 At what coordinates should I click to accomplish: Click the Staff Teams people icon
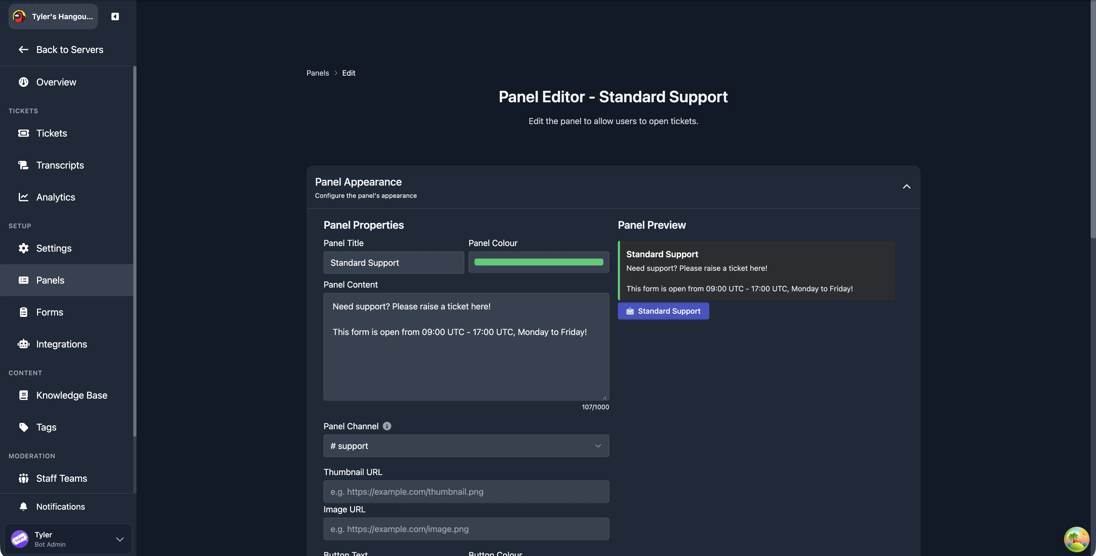tap(23, 478)
